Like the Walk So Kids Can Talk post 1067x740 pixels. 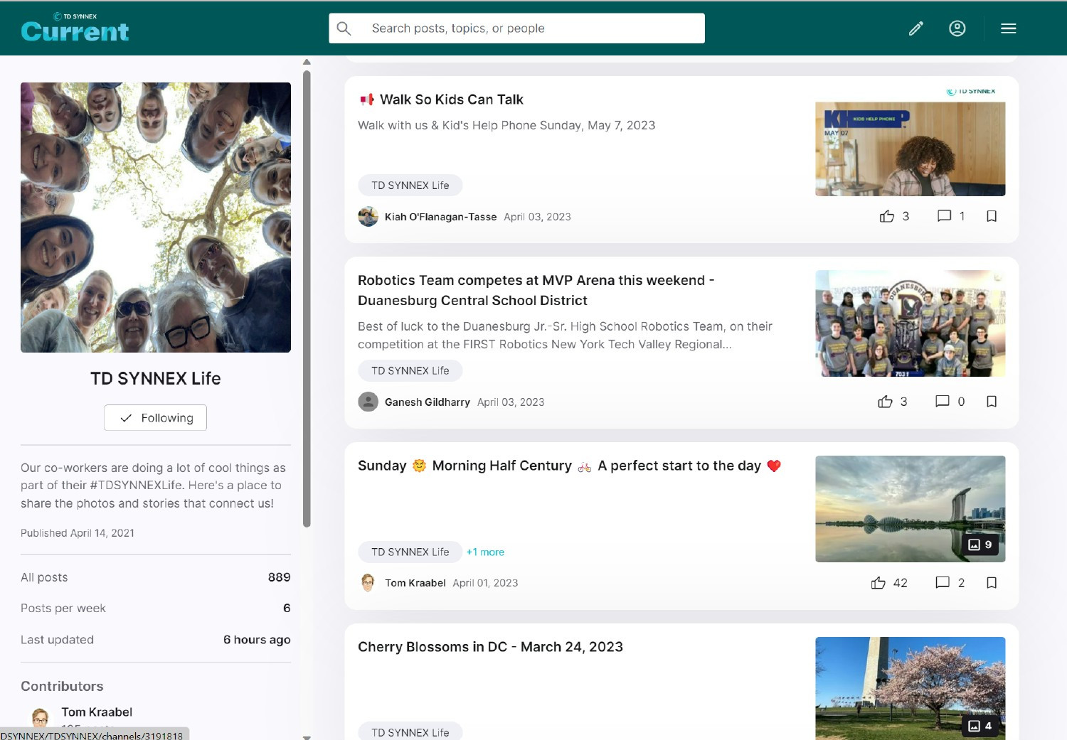[x=886, y=216]
